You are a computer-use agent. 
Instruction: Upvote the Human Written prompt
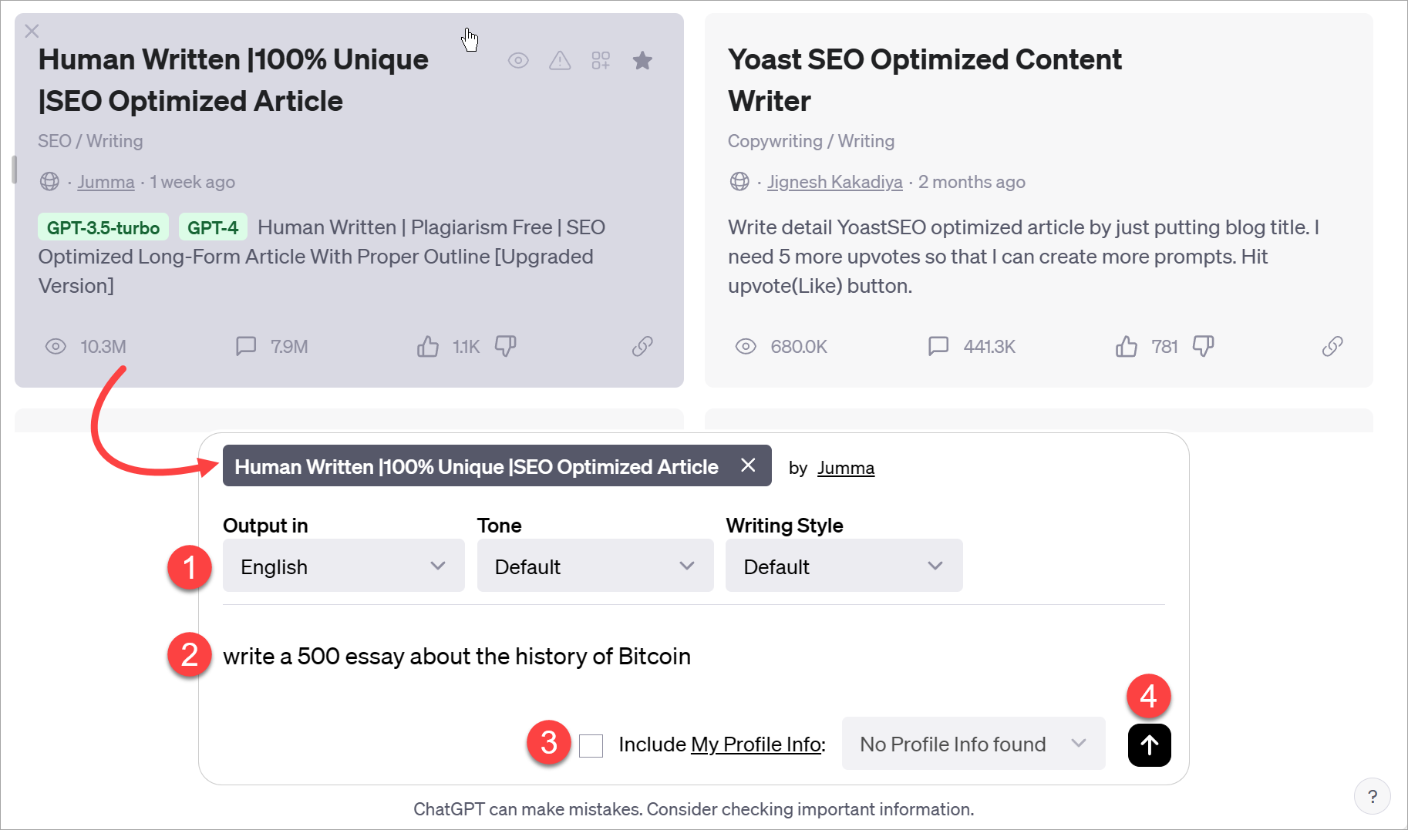(427, 346)
